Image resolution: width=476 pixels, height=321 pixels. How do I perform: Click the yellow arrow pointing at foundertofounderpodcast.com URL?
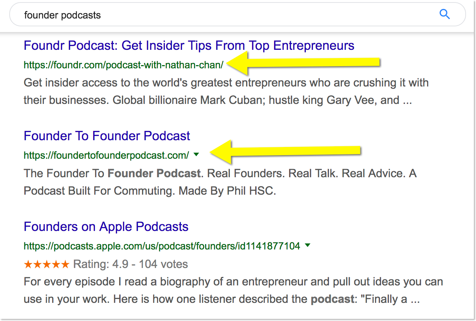(x=285, y=152)
